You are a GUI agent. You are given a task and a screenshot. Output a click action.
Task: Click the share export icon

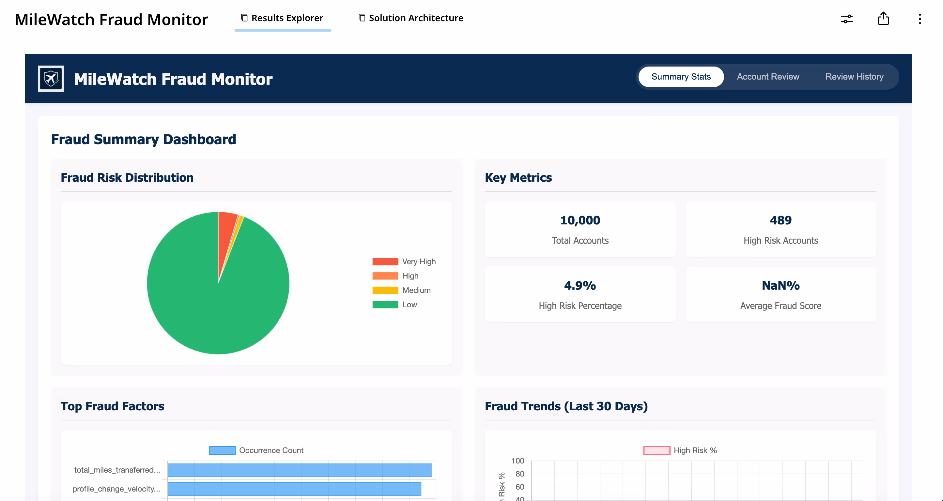(883, 19)
